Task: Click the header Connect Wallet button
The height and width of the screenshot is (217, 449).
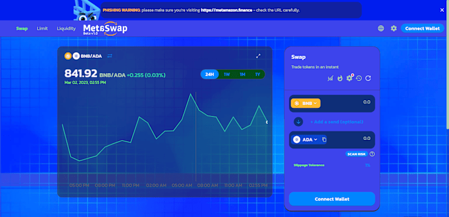Action: tap(423, 28)
